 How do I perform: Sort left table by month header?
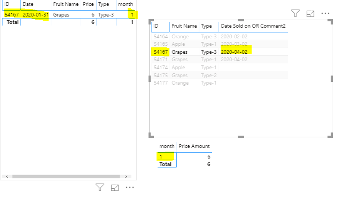126,4
